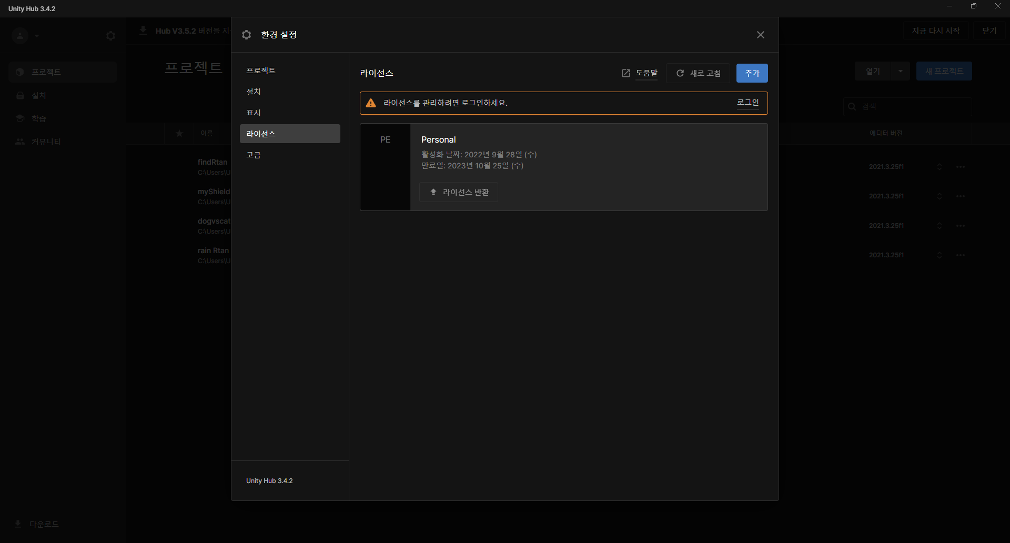Screen dimensions: 1010x543
Task: Select 학습 in the Hub sidebar
Action: click(63, 118)
